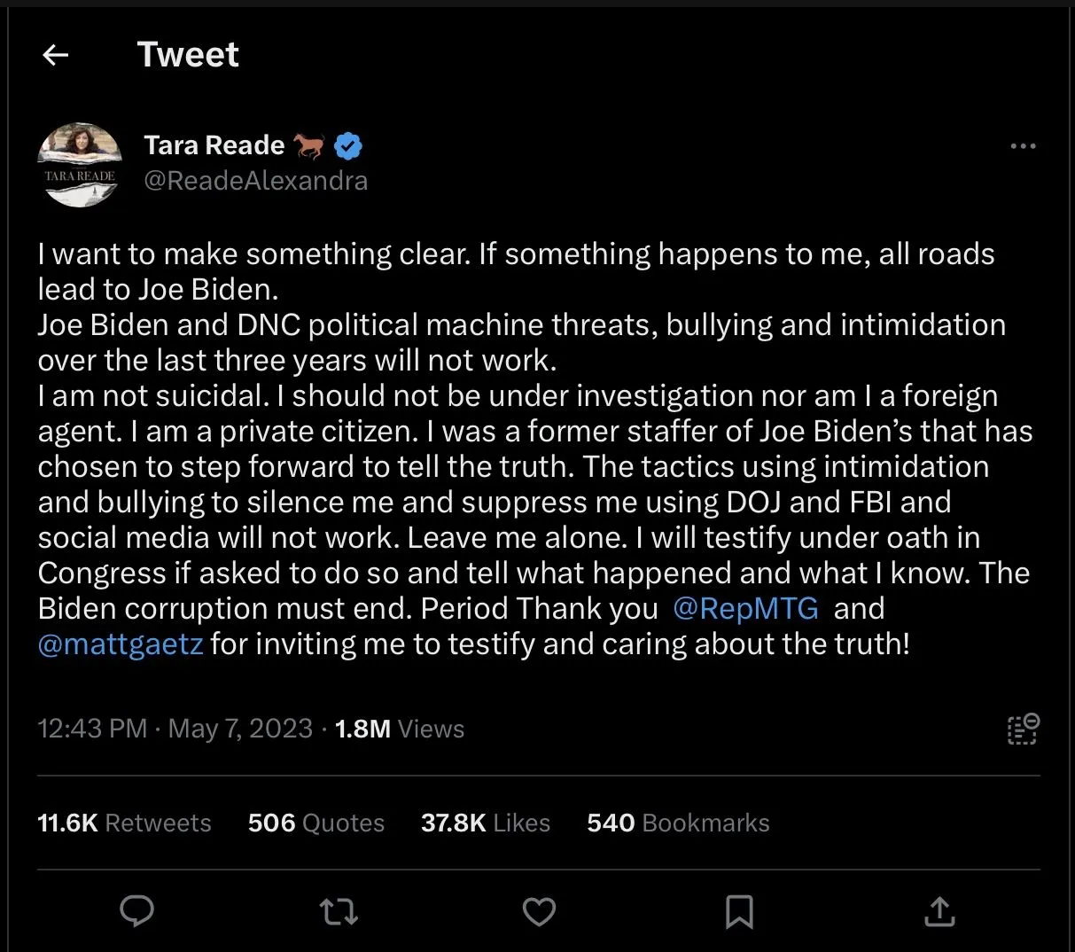Click the 1.8M Views count
The height and width of the screenshot is (952, 1075).
(x=399, y=729)
